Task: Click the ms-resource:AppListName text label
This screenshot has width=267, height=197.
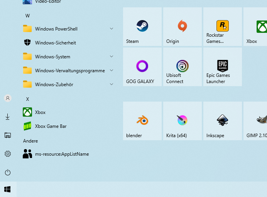Action: (62, 154)
